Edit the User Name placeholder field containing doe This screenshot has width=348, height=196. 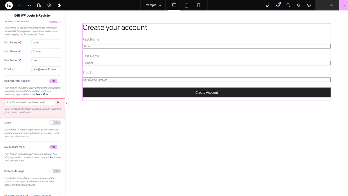pos(46,60)
